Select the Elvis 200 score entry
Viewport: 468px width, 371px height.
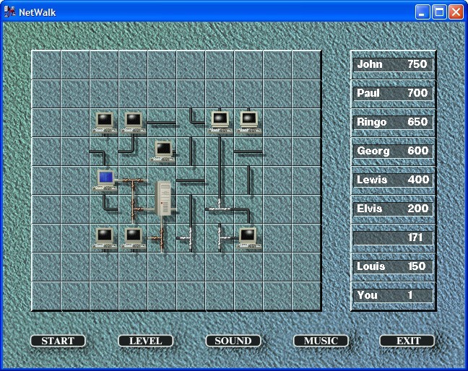click(393, 209)
